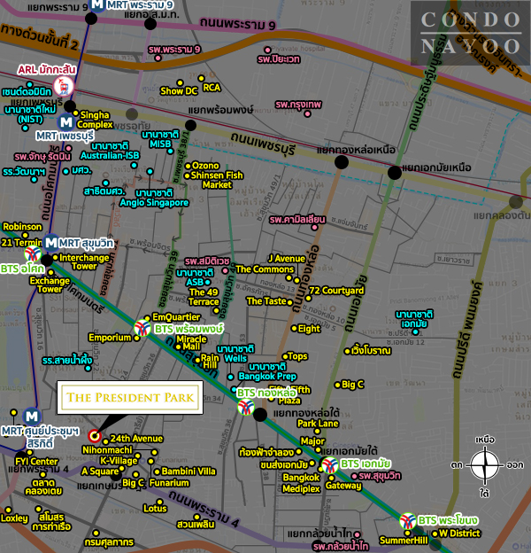The height and width of the screenshot is (553, 531).
Task: Click the Interchange Tower label
Action: pyautogui.click(x=84, y=262)
